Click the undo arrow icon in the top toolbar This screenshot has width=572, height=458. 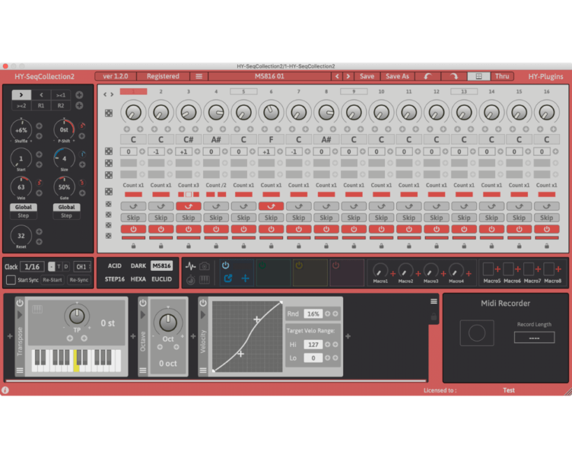[428, 76]
